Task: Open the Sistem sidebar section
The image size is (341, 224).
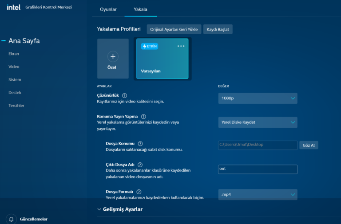Action: pos(15,79)
